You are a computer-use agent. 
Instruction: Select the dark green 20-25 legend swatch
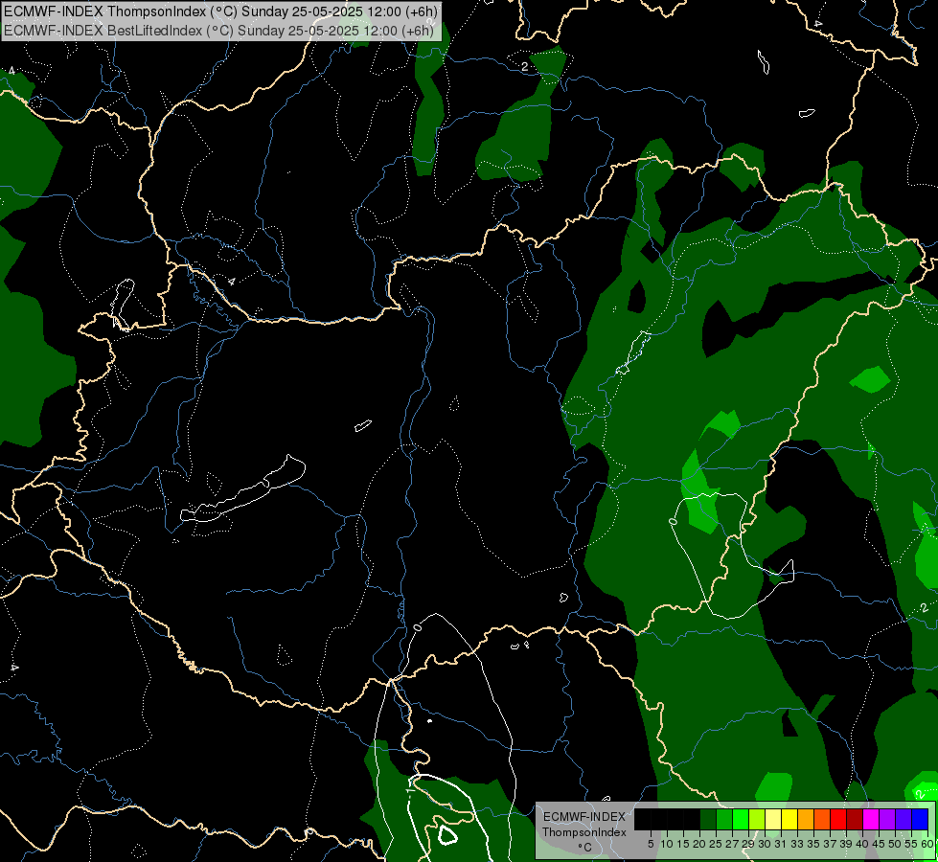(708, 819)
